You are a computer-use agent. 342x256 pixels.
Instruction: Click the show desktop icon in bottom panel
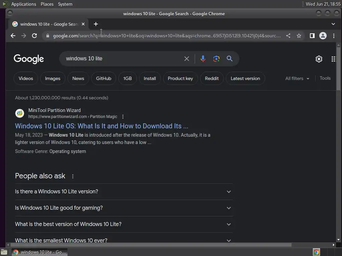pos(4,252)
